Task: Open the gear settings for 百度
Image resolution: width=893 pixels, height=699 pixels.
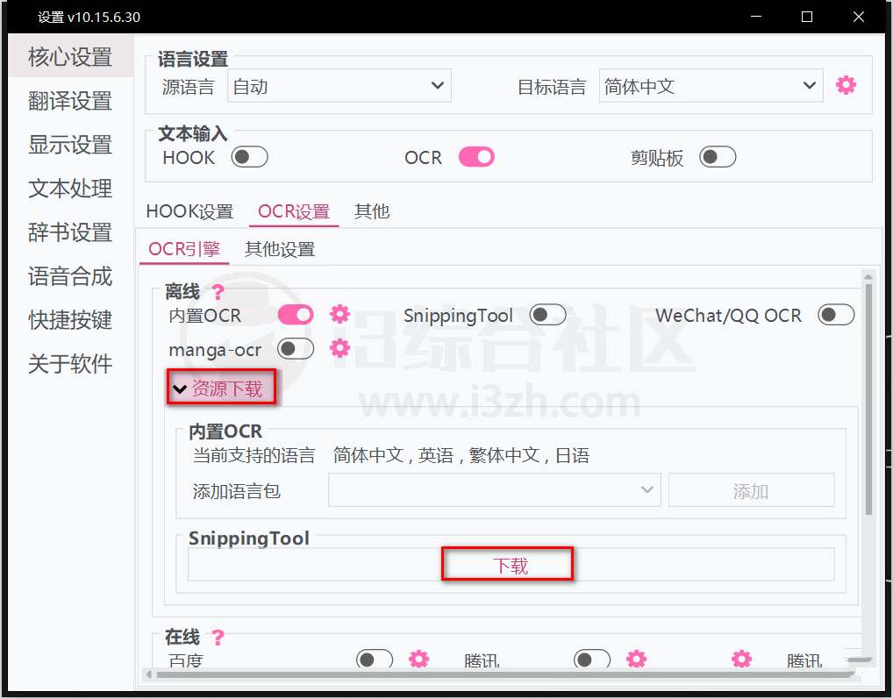Action: 419,659
